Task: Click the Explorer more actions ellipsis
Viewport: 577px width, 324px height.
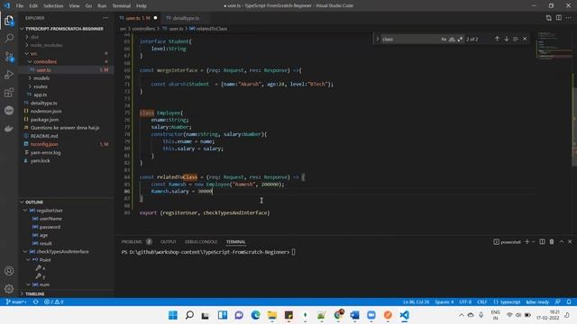Action: (105, 18)
